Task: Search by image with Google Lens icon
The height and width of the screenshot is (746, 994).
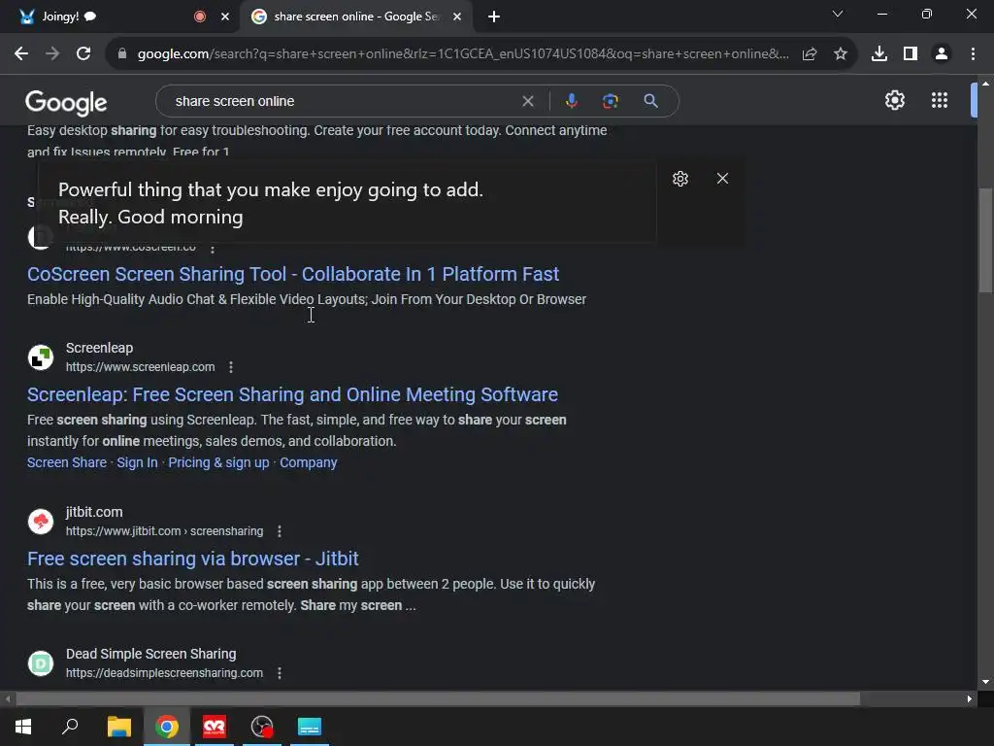Action: coord(610,101)
